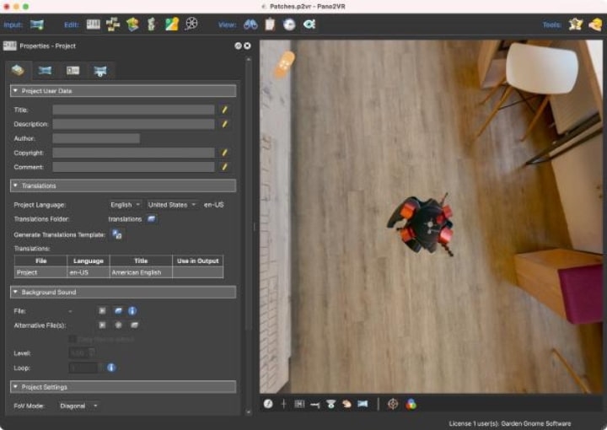Click the compass icon in viewer toolbar

point(268,404)
